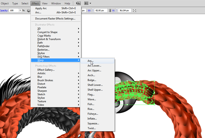The height and width of the screenshot is (138, 205).
Task: Expand Photoshop Effects Distort submenu
Action: [x=56, y=84]
